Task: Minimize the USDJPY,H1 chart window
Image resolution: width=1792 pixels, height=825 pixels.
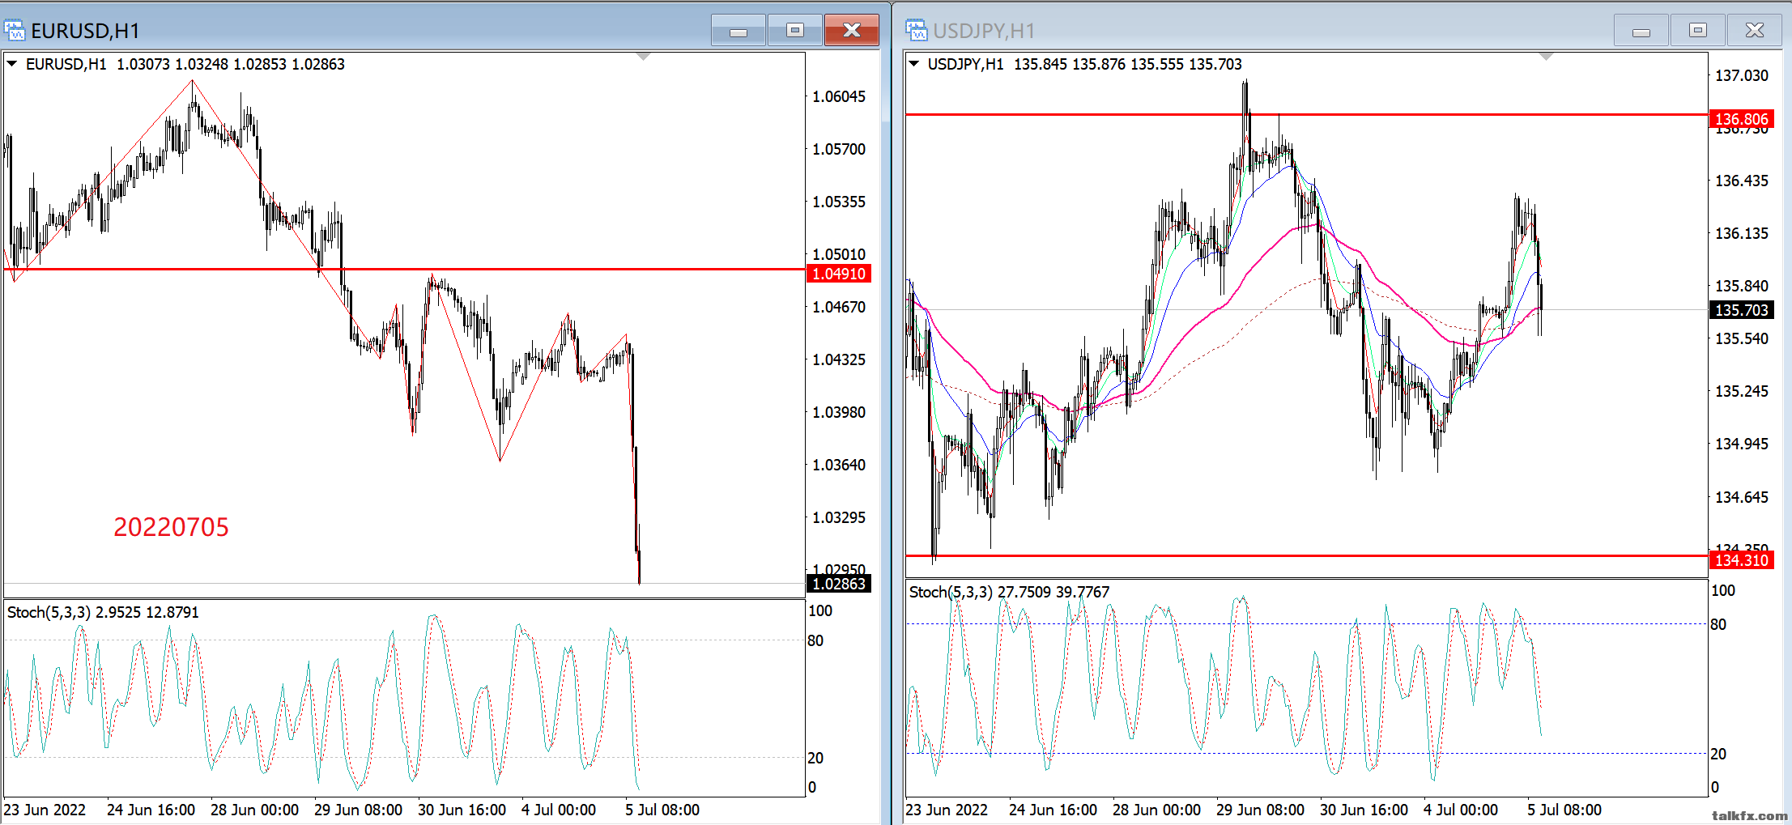Action: tap(1641, 31)
